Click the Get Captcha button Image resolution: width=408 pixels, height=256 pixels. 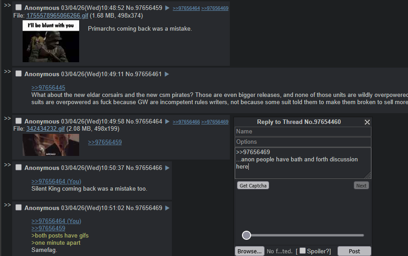click(x=253, y=185)
